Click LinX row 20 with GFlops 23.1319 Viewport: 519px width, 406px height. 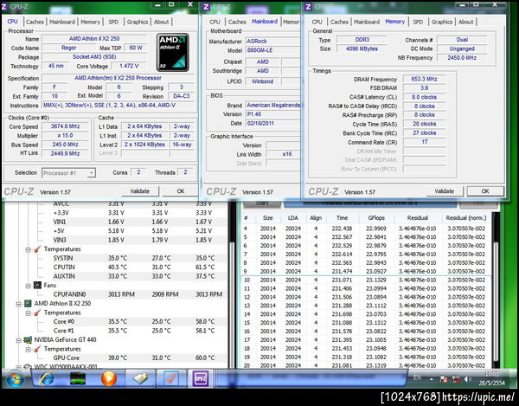pos(366,365)
